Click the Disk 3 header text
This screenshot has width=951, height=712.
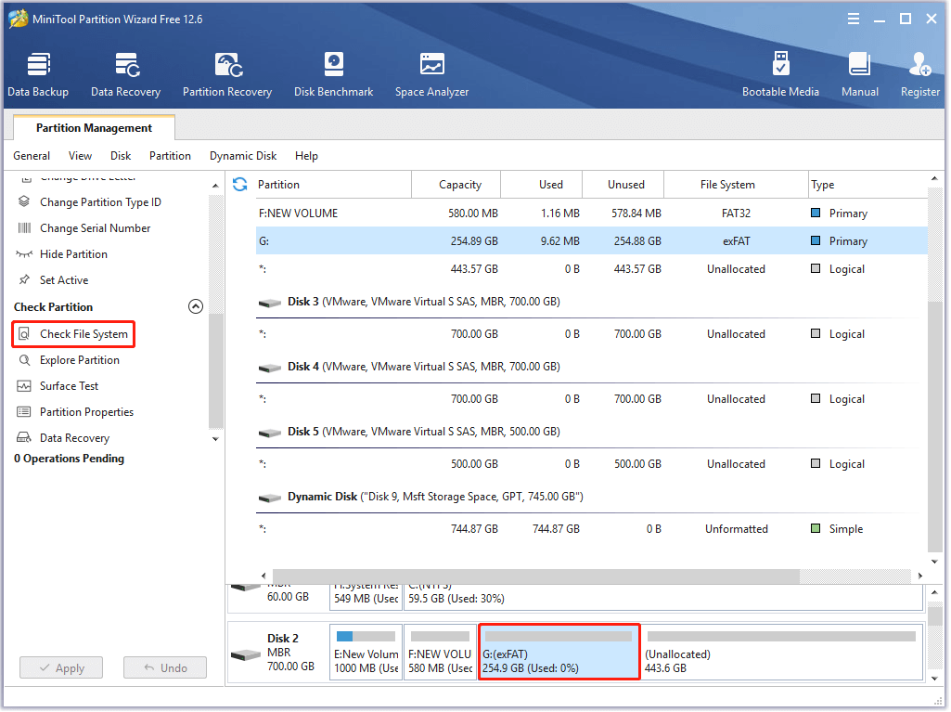(423, 302)
